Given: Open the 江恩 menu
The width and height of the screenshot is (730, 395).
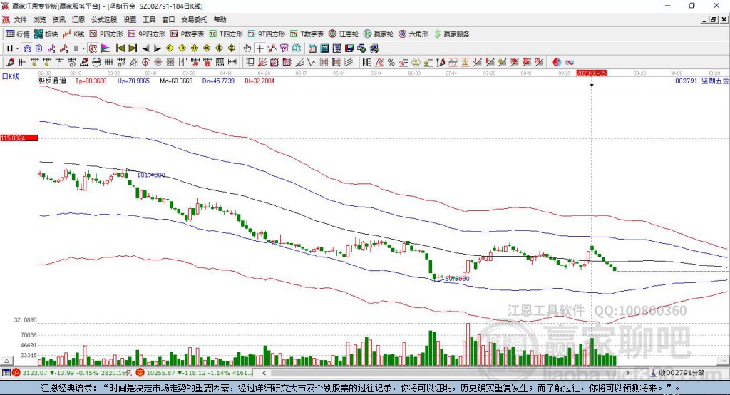Looking at the screenshot, I should [x=78, y=20].
